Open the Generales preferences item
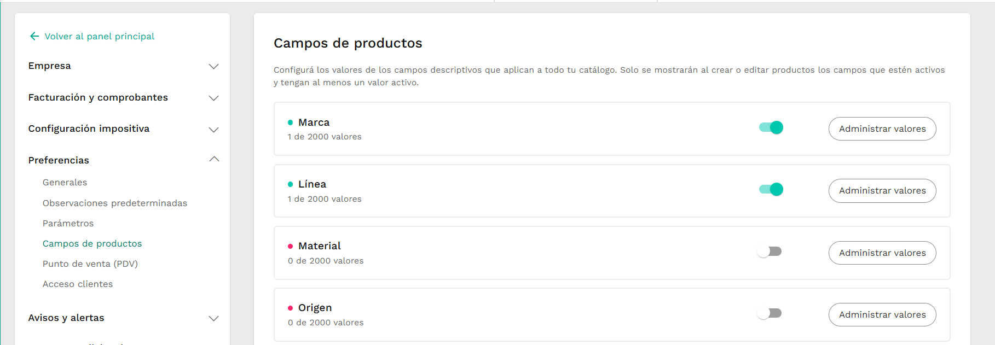This screenshot has width=995, height=345. click(65, 183)
